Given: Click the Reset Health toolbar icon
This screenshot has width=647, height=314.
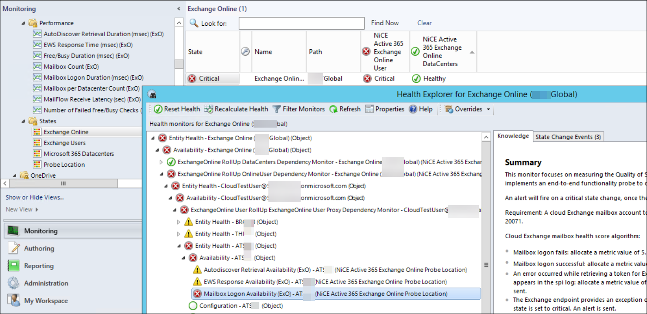Looking at the screenshot, I should point(159,109).
